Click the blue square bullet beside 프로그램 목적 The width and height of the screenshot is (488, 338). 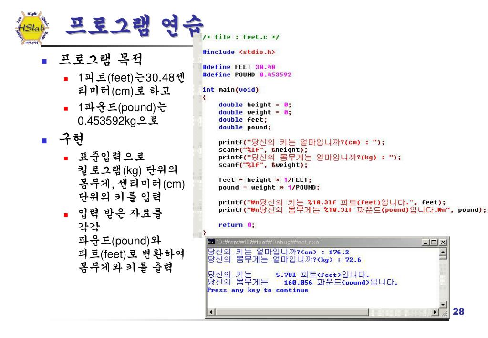tap(44, 62)
